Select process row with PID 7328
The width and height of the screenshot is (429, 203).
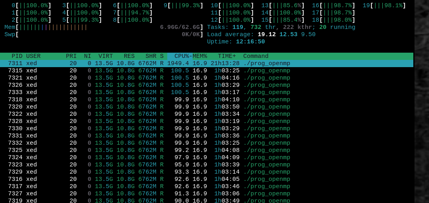[x=207, y=121]
